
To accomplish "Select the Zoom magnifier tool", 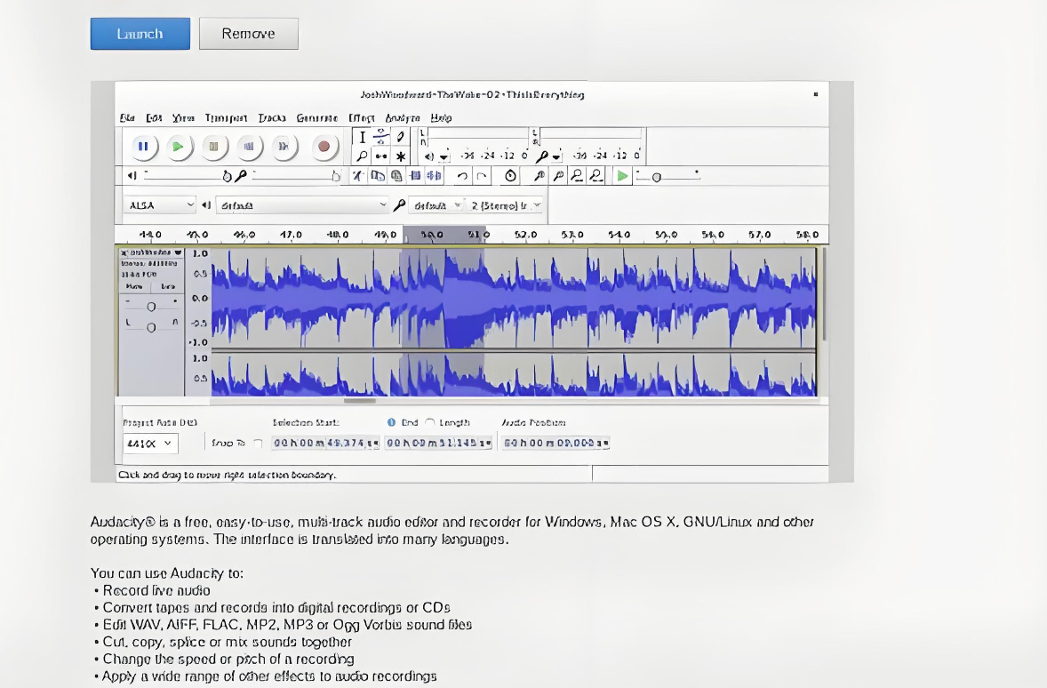I will (x=362, y=156).
